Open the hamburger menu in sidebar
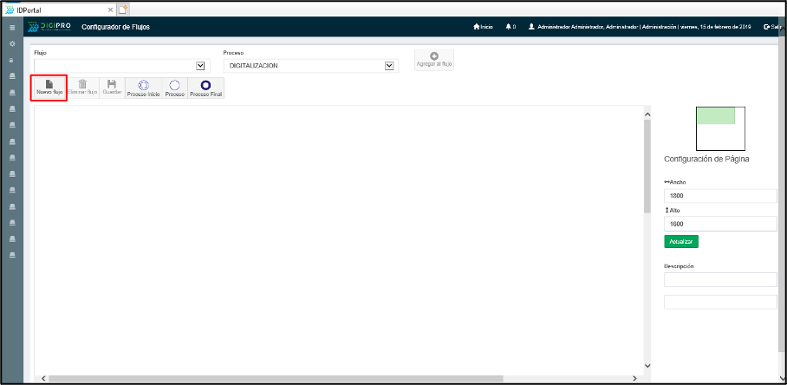The height and width of the screenshot is (385, 787). click(11, 28)
